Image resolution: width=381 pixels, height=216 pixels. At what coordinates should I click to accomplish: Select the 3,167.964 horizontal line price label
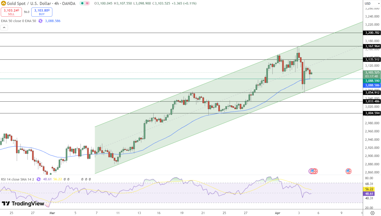coord(372,46)
